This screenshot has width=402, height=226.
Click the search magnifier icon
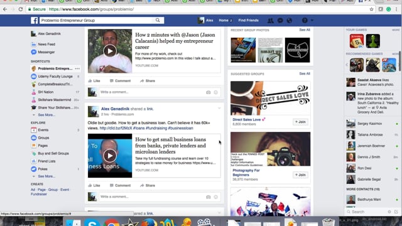tap(158, 20)
